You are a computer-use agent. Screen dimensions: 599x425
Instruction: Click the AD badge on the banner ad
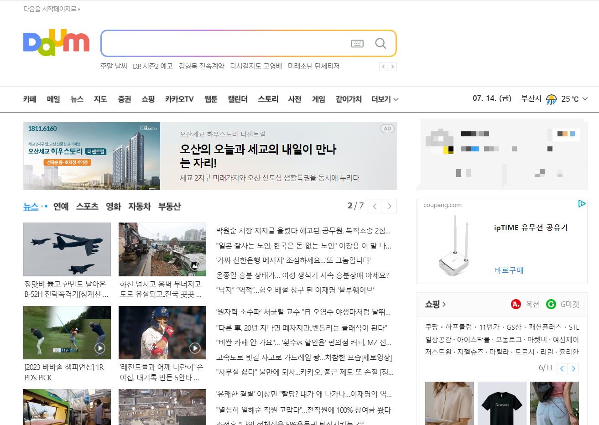(387, 128)
